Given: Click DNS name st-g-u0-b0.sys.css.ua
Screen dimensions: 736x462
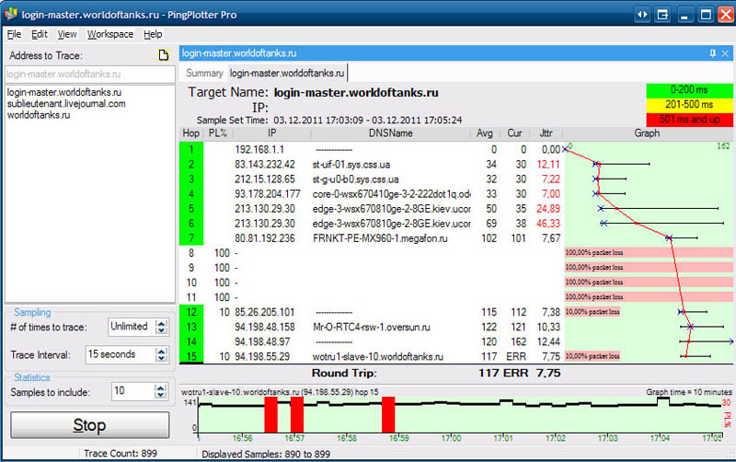Looking at the screenshot, I should pos(355,179).
